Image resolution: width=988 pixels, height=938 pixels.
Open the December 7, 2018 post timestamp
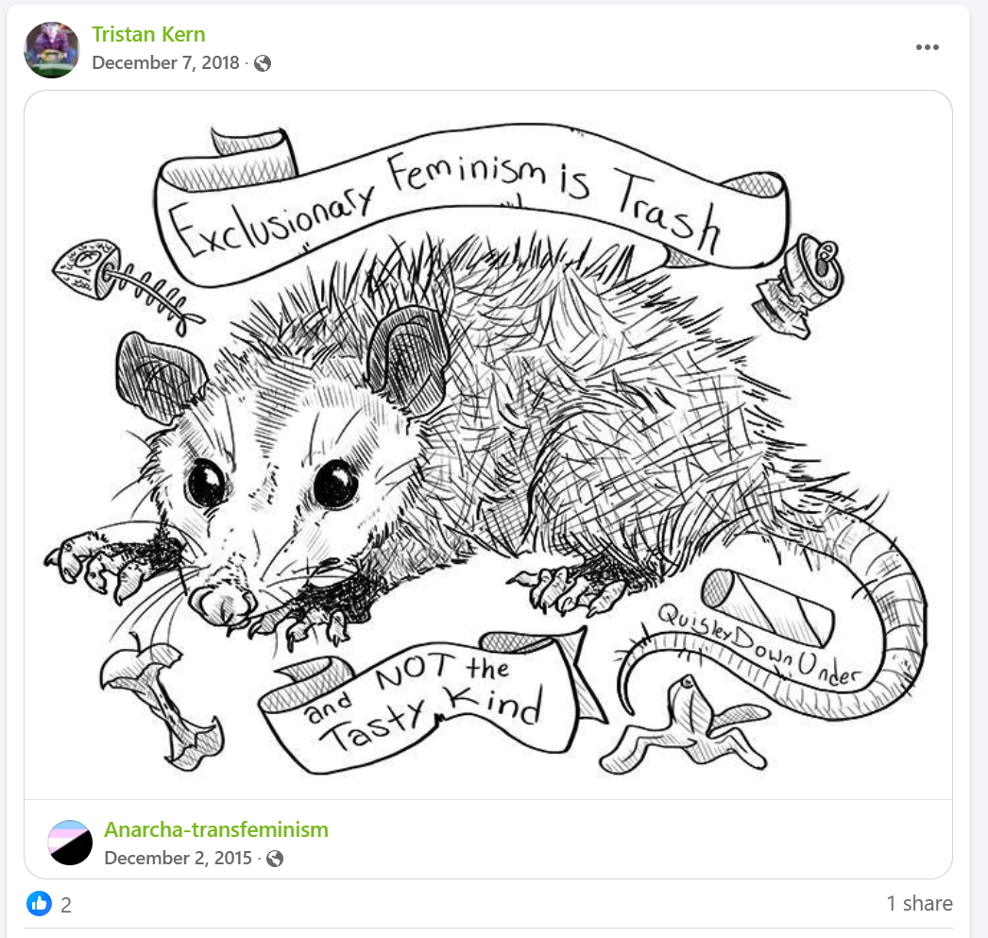165,63
